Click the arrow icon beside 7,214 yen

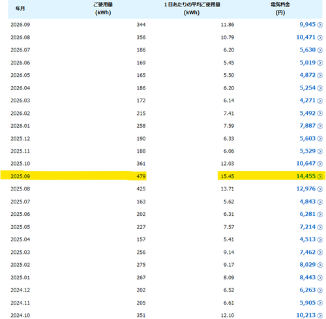tap(319, 227)
